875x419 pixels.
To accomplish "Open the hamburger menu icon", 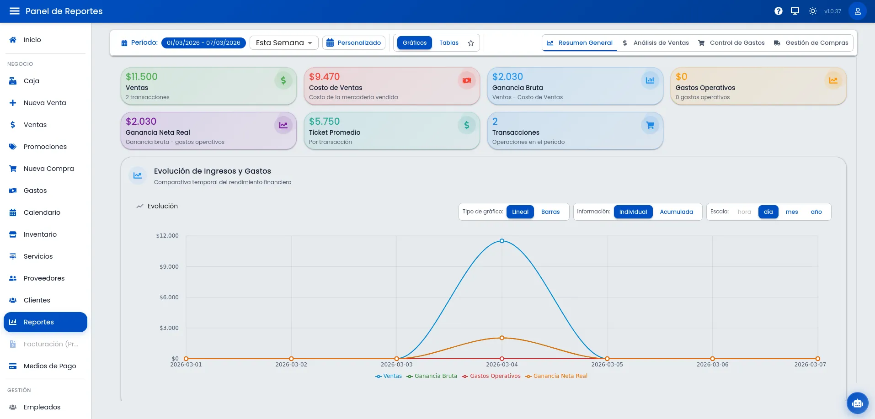I will click(x=15, y=11).
